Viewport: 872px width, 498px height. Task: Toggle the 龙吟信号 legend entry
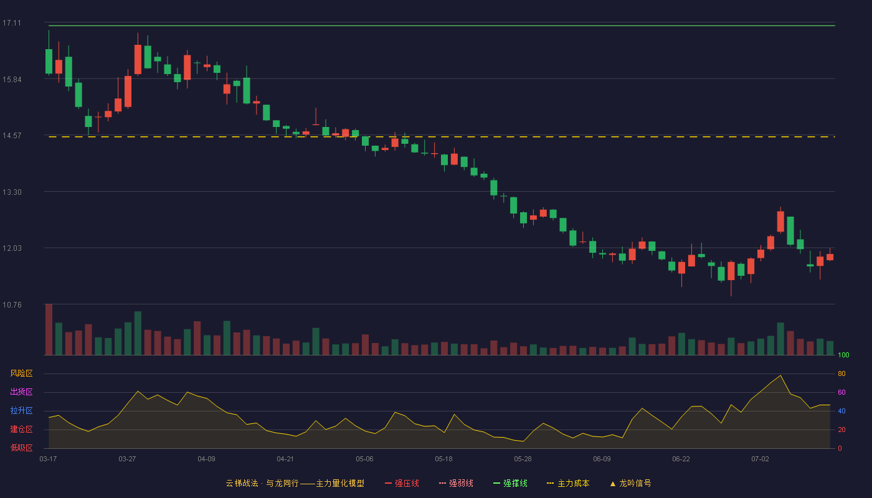(630, 483)
